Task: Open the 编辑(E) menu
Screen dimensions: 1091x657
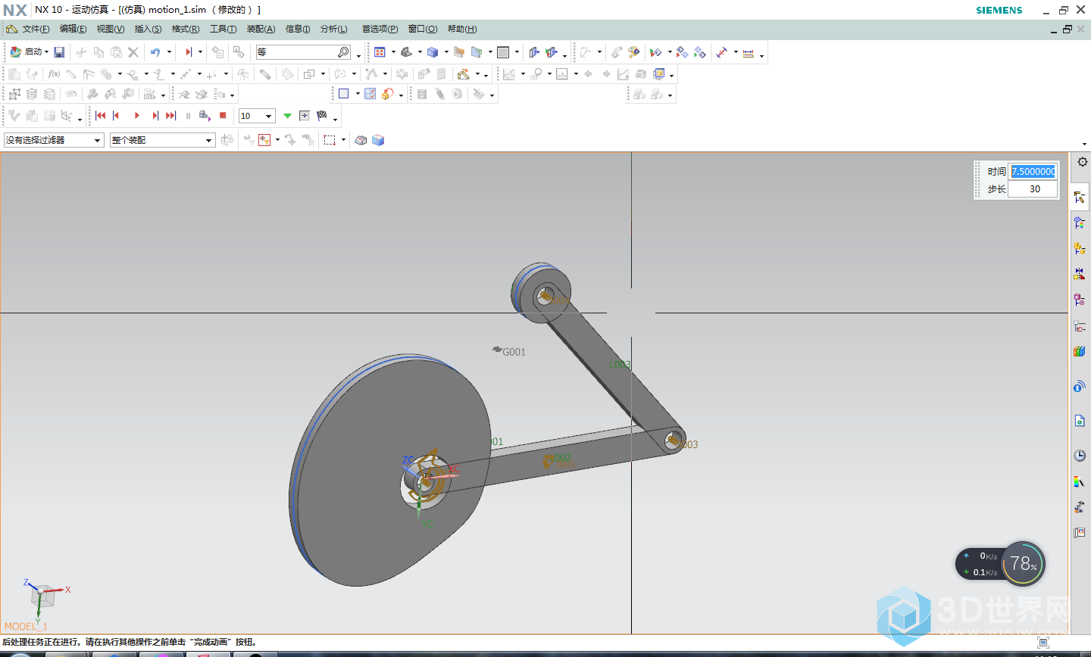Action: tap(73, 29)
